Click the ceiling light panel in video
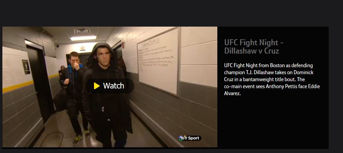Viewport: 343px width, 153px height. tap(83, 38)
